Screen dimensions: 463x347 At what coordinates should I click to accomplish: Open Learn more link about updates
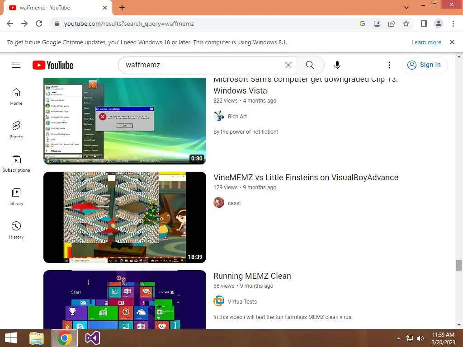click(426, 42)
